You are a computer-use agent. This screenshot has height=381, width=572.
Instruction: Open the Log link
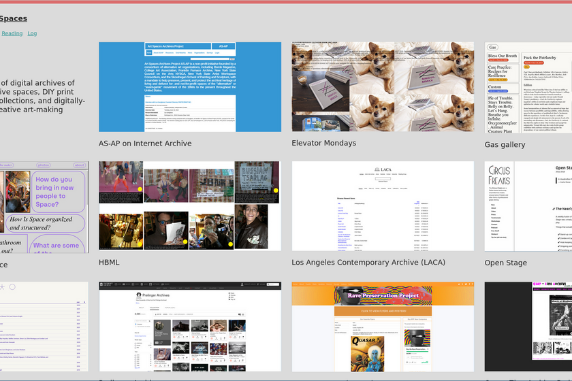pyautogui.click(x=32, y=33)
